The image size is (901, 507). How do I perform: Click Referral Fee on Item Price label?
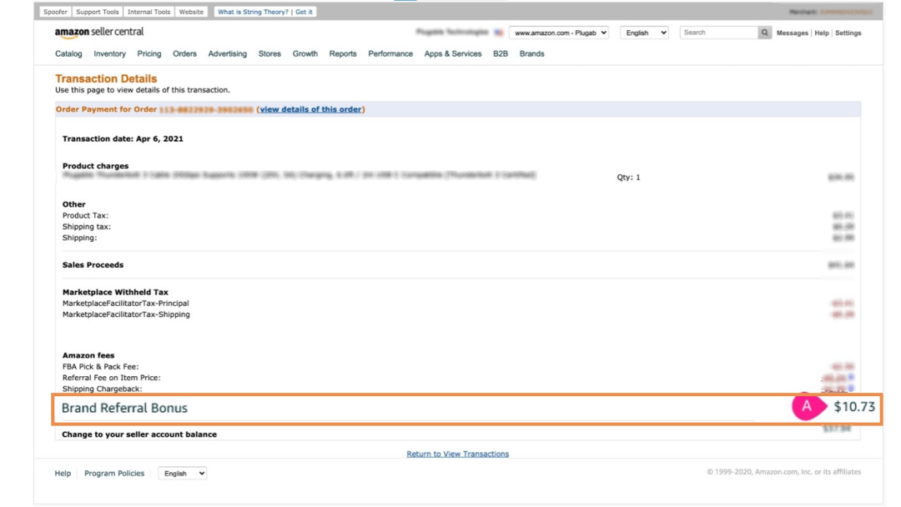[x=111, y=377]
